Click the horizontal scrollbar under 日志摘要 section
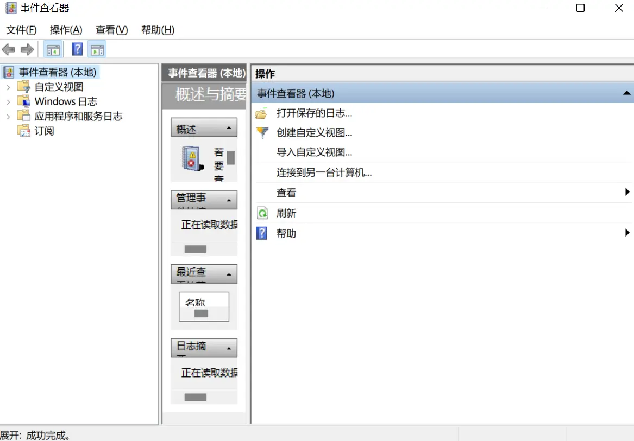 (x=195, y=398)
